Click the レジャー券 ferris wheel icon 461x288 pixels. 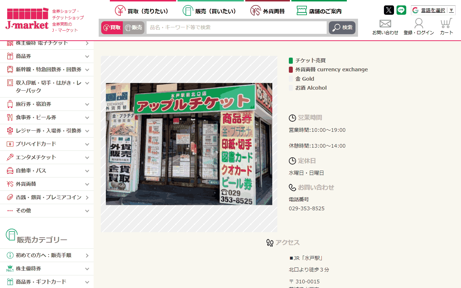tap(10, 131)
